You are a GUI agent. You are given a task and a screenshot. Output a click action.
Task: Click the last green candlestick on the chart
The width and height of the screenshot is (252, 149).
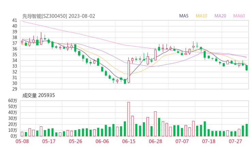[x=247, y=68]
